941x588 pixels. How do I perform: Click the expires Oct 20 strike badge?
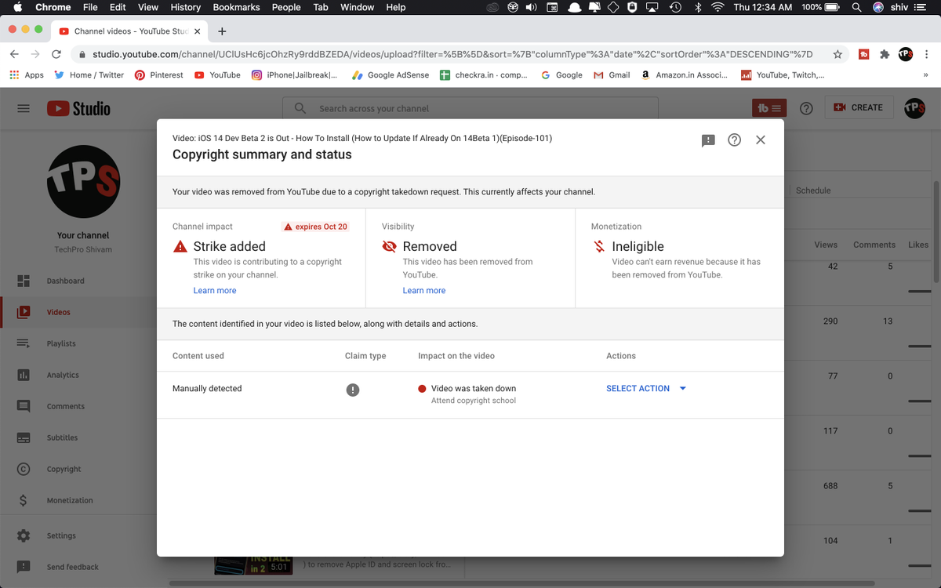coord(316,227)
